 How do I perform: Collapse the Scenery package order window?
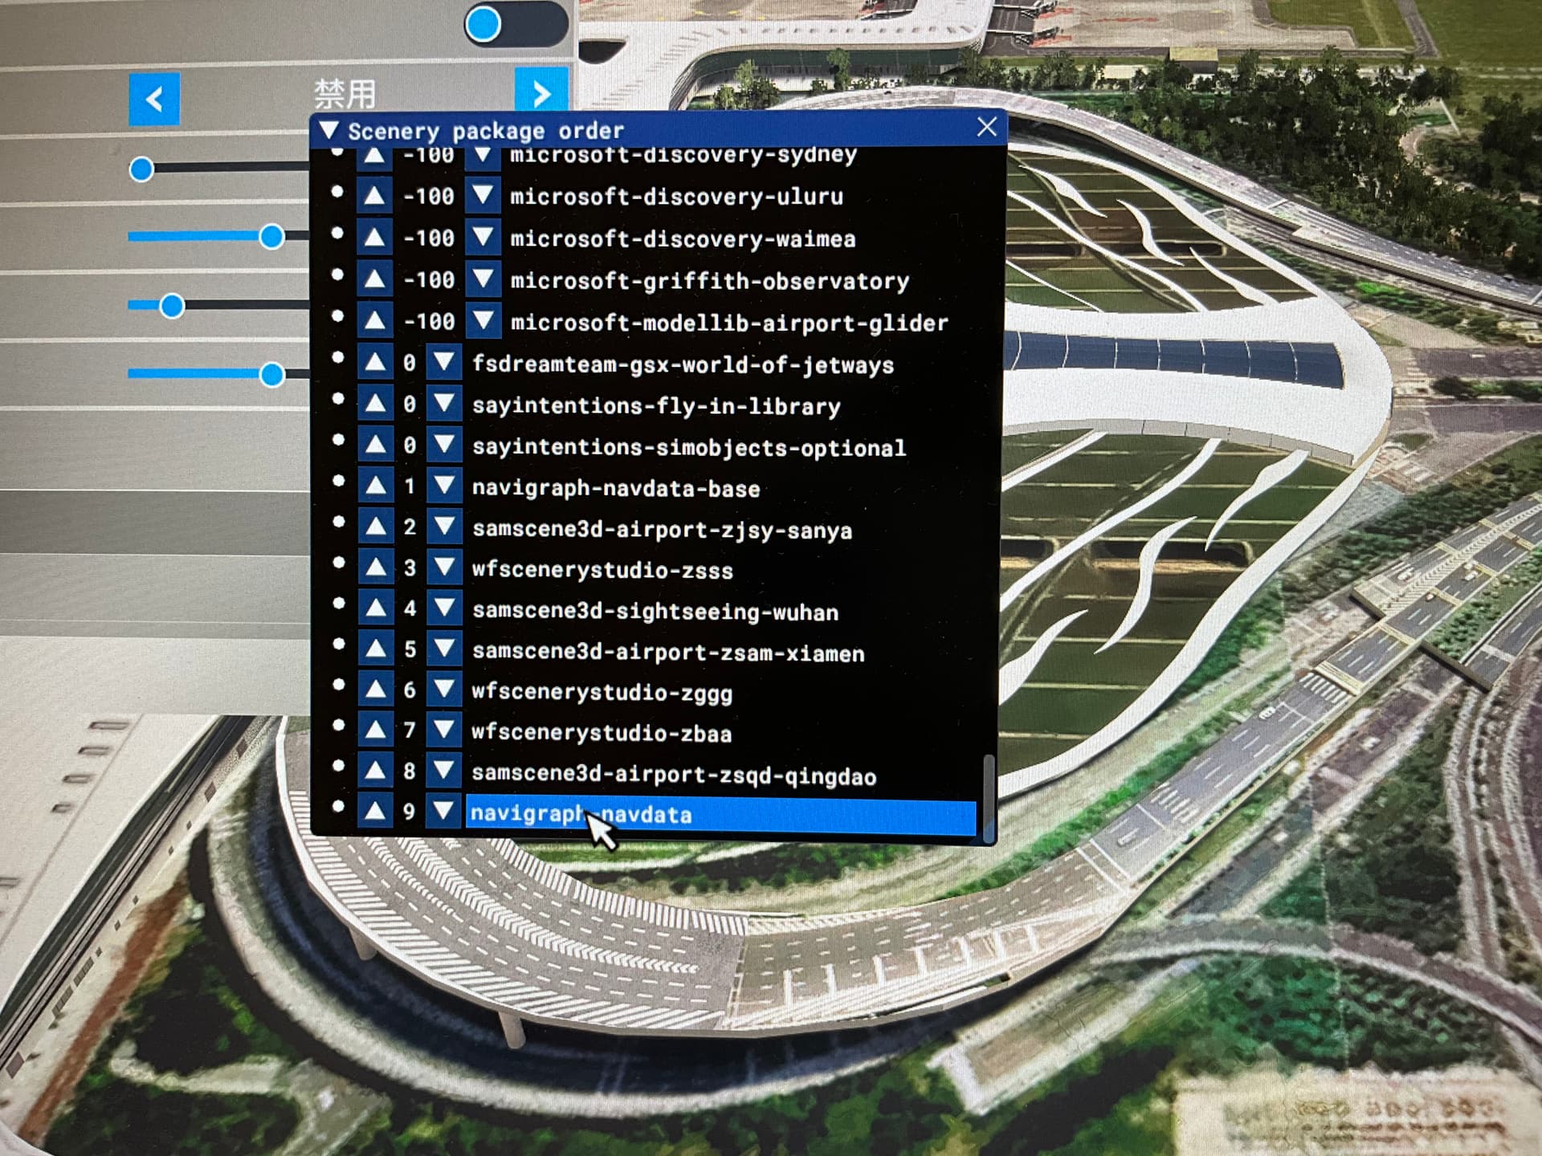tap(328, 130)
